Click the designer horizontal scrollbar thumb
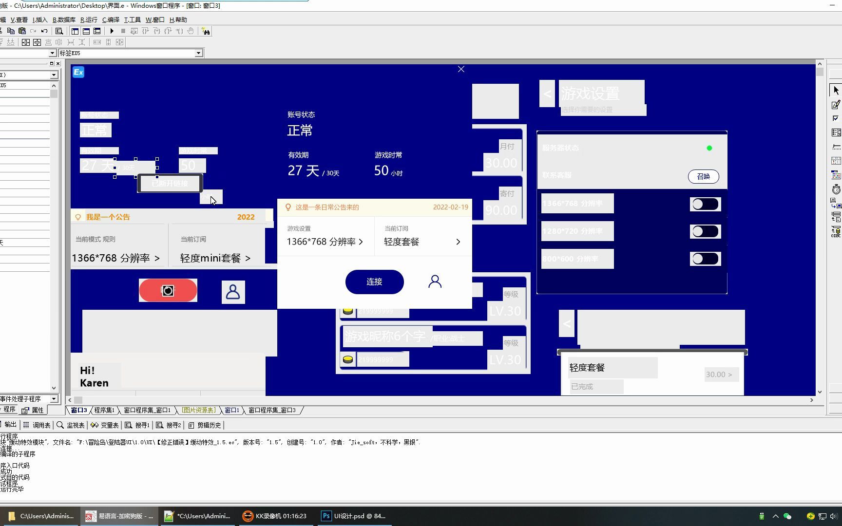 click(78, 400)
